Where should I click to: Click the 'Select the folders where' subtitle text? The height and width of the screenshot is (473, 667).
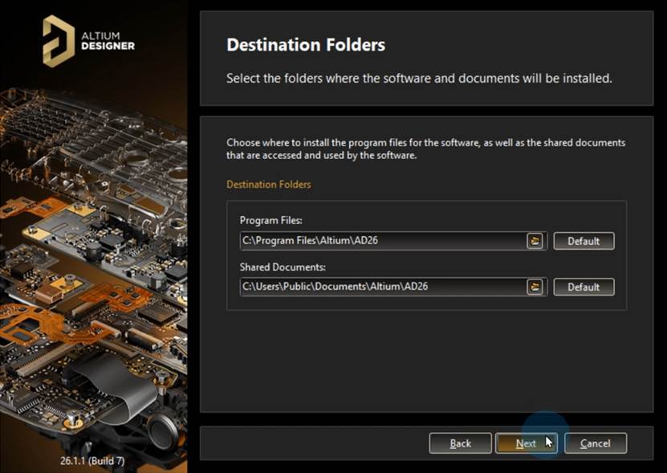pos(419,79)
